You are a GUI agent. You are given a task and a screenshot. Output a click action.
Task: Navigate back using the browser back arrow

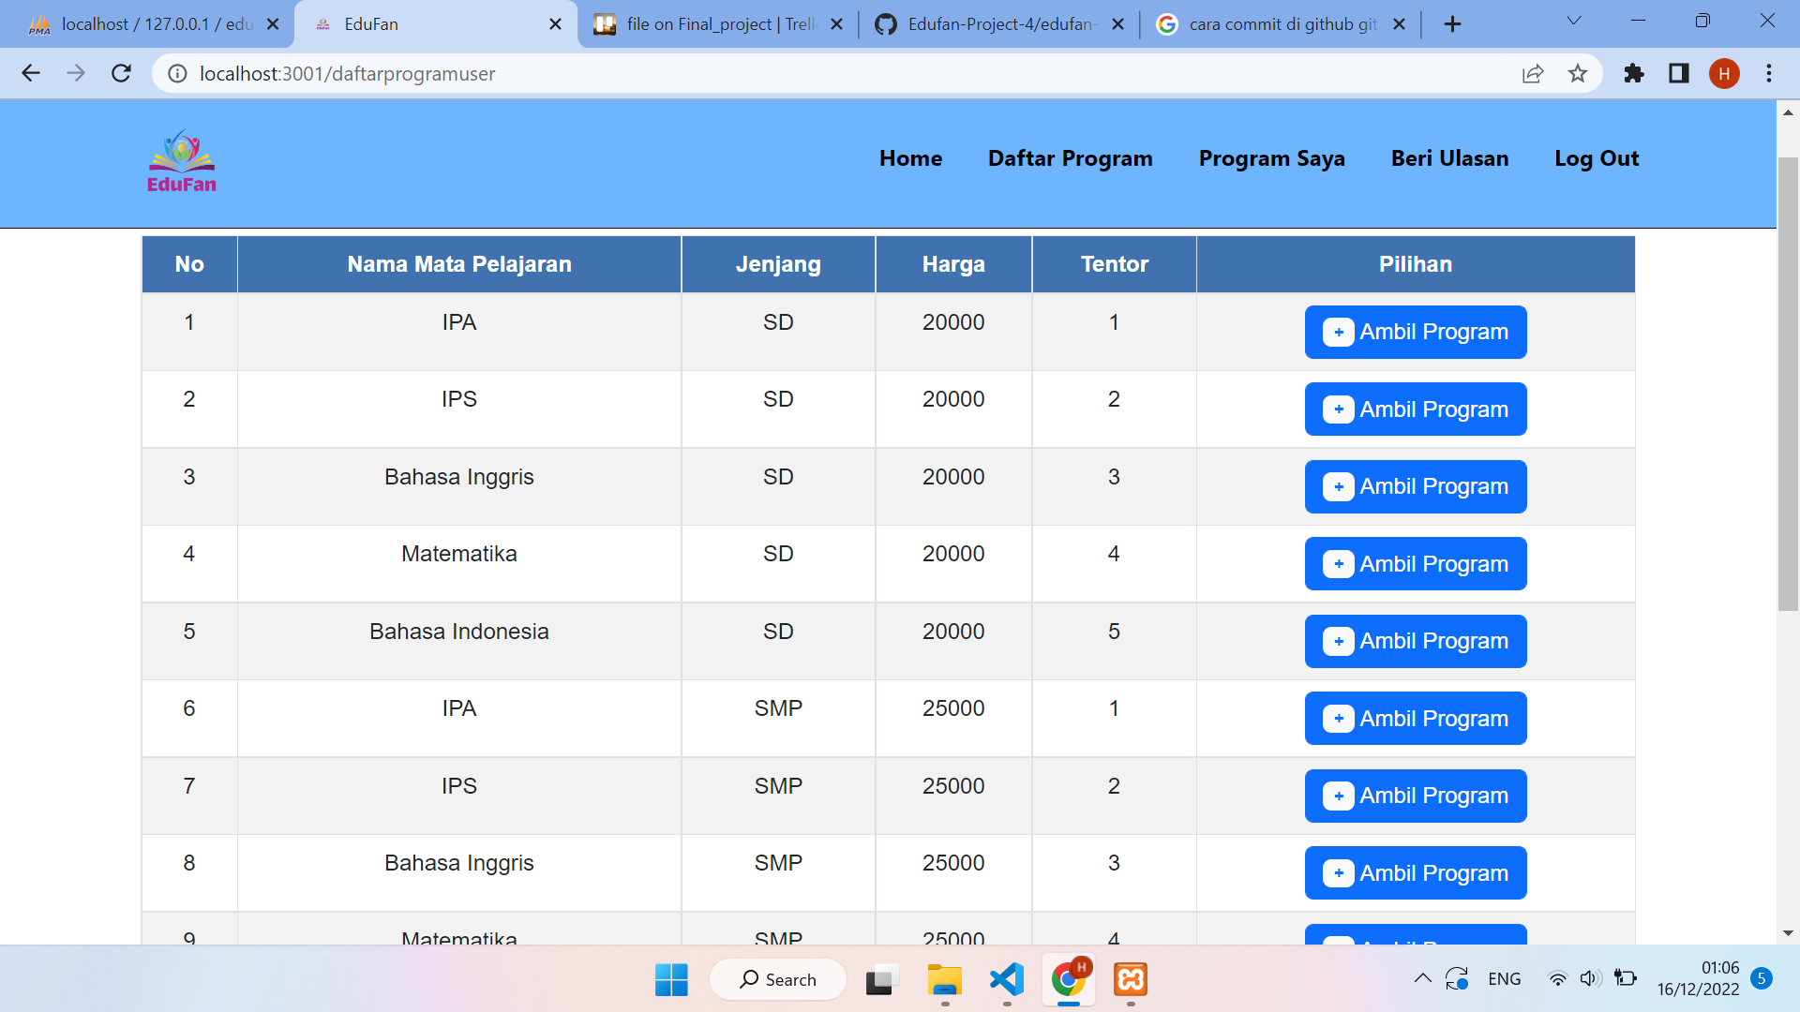click(x=31, y=73)
